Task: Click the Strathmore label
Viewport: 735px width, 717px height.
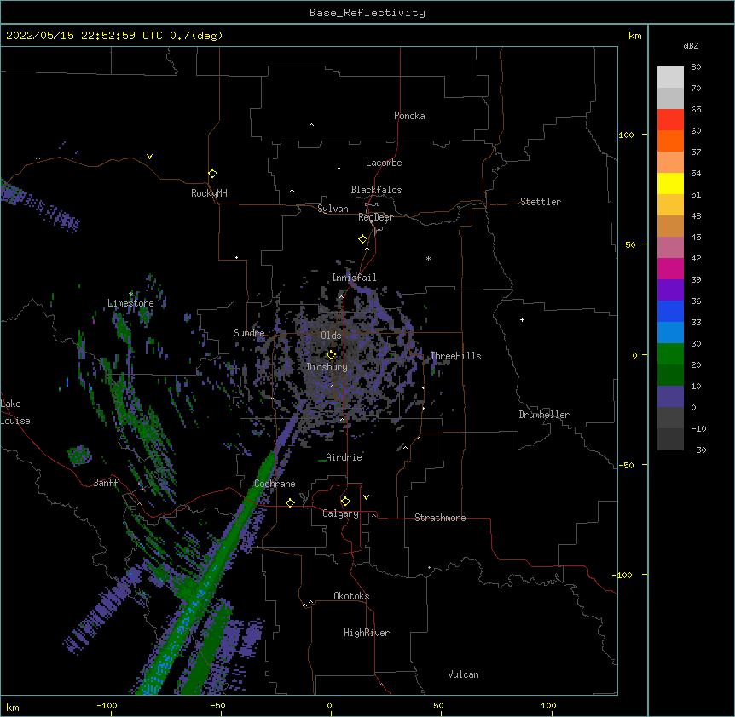Action: pos(440,518)
